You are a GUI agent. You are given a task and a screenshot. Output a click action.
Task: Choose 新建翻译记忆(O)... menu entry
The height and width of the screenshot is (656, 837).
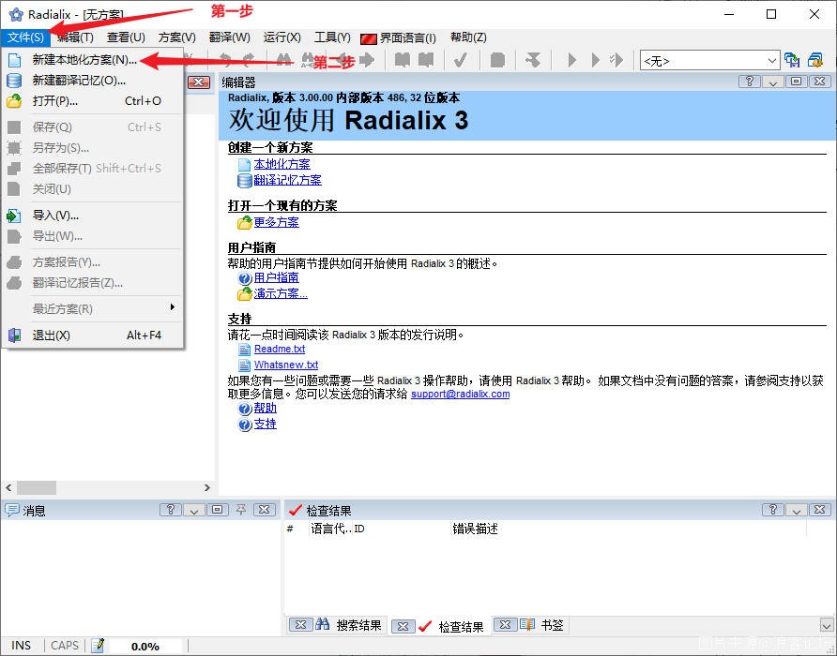point(93,81)
